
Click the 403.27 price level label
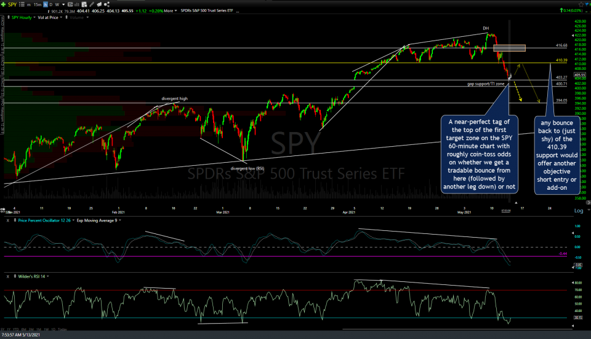(x=561, y=77)
